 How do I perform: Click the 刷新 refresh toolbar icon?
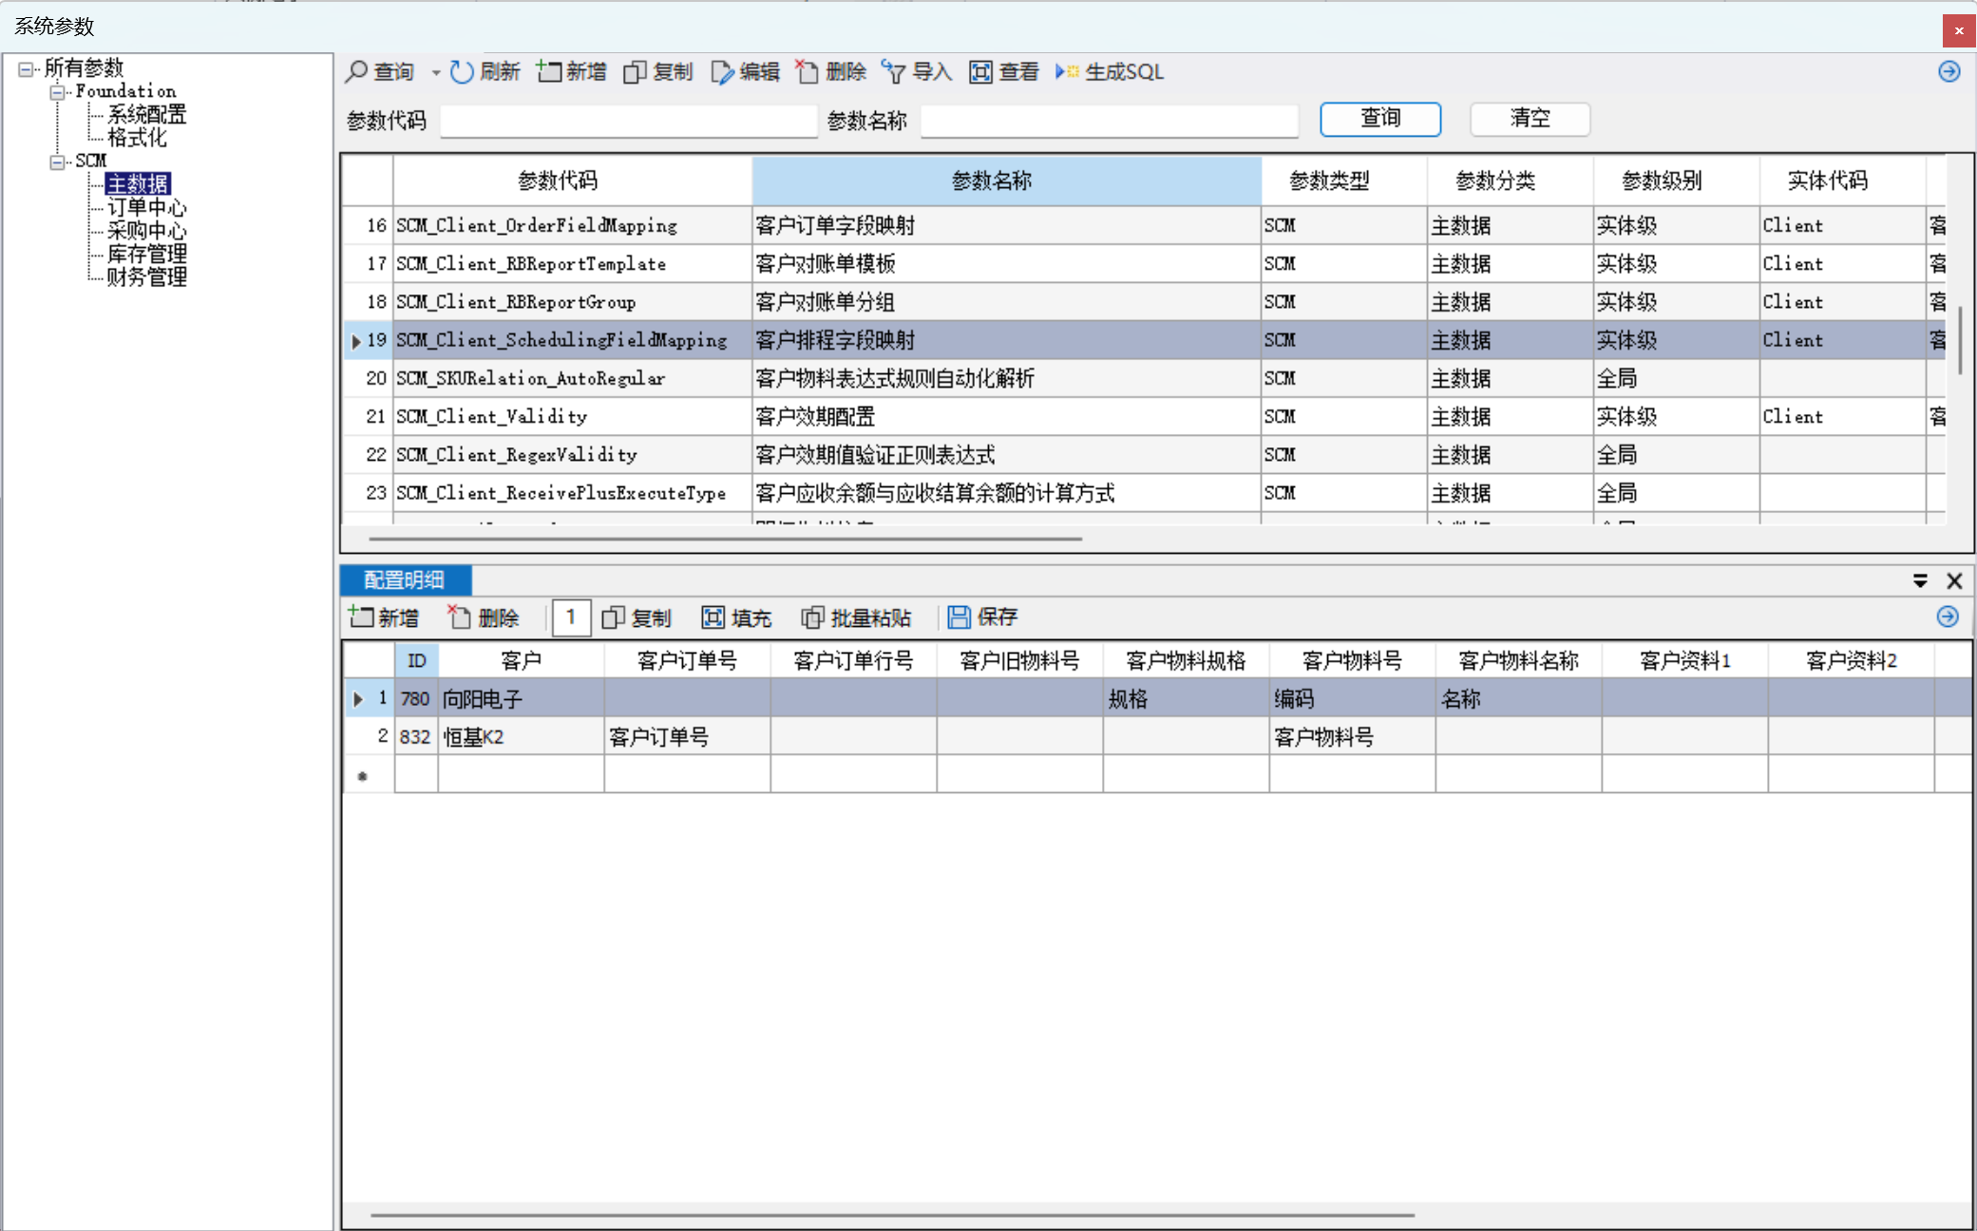point(462,72)
